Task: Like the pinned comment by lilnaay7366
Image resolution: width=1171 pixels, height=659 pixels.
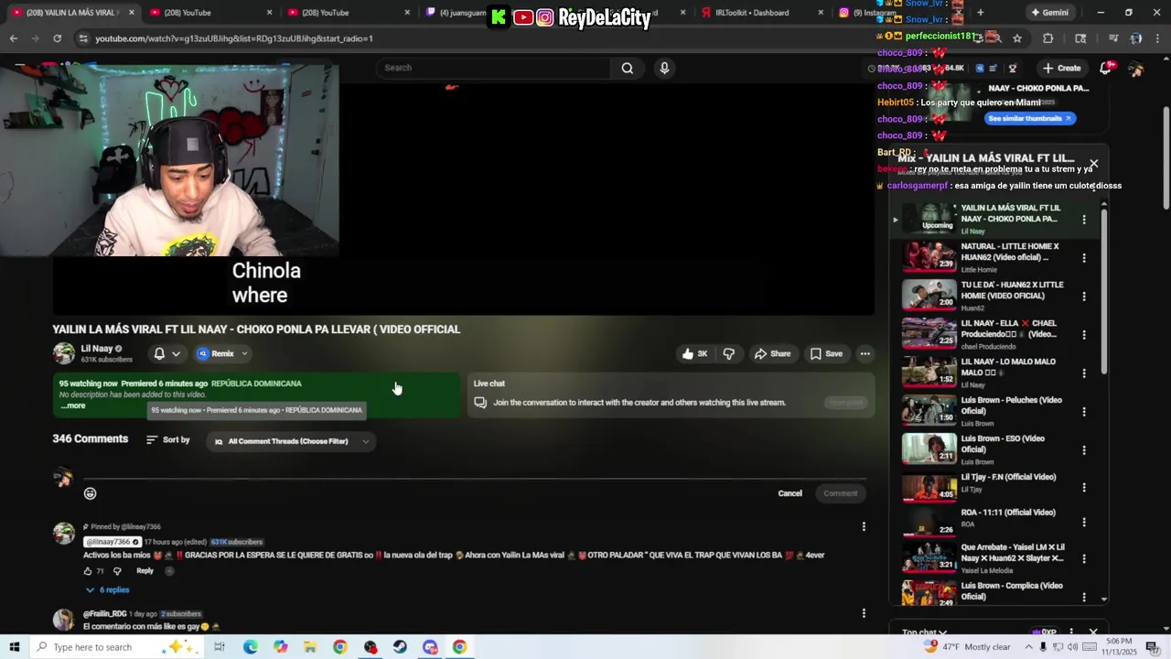Action: point(89,571)
